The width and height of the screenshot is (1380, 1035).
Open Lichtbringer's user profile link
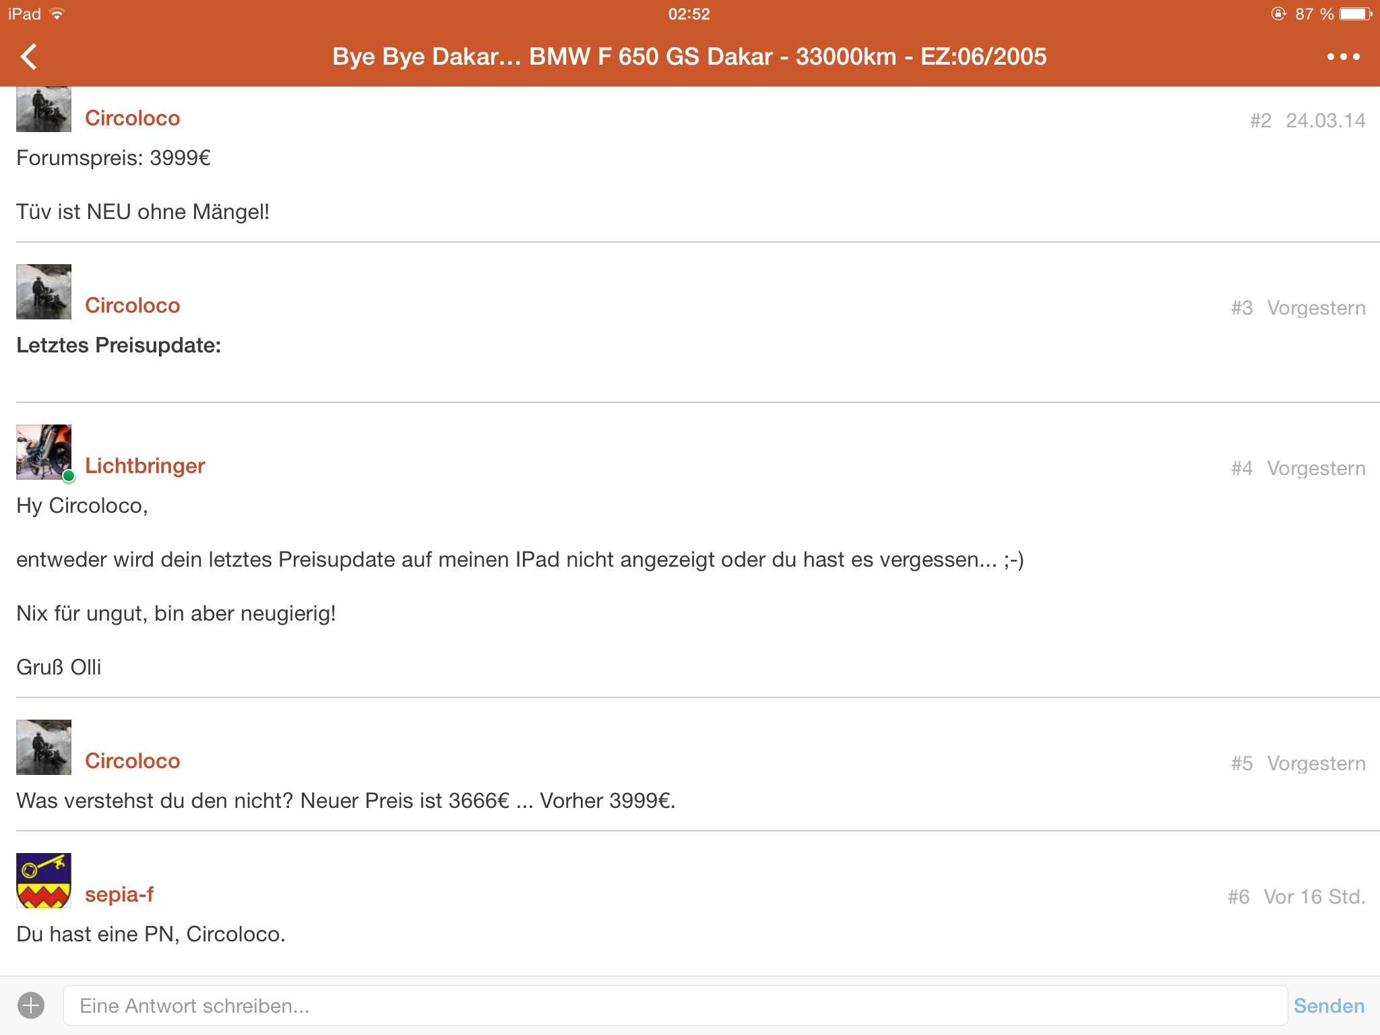(x=145, y=466)
